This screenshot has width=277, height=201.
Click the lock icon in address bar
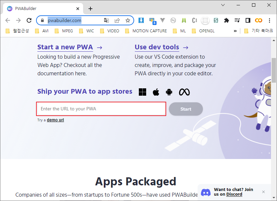42,20
